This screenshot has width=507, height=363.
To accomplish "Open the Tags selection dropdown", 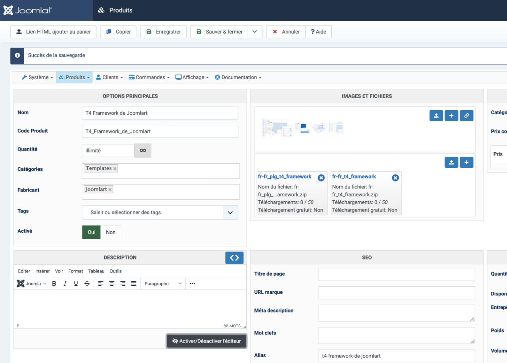I will [230, 213].
